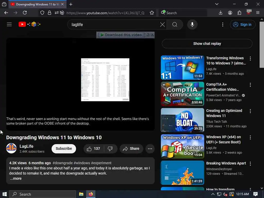This screenshot has height=198, width=264.
Task: Dislike the video with thumbs down
Action: [110, 149]
